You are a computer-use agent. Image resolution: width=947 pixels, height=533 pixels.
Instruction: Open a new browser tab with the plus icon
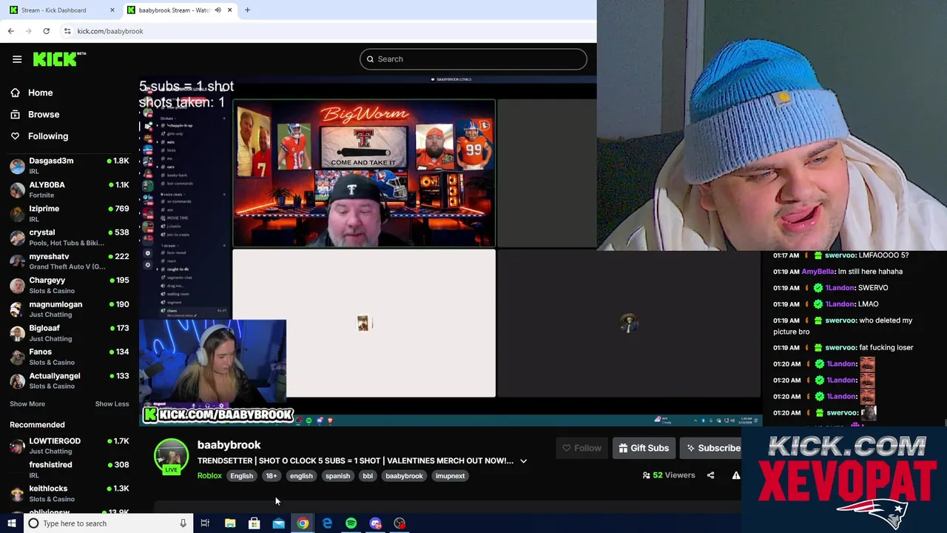click(247, 10)
